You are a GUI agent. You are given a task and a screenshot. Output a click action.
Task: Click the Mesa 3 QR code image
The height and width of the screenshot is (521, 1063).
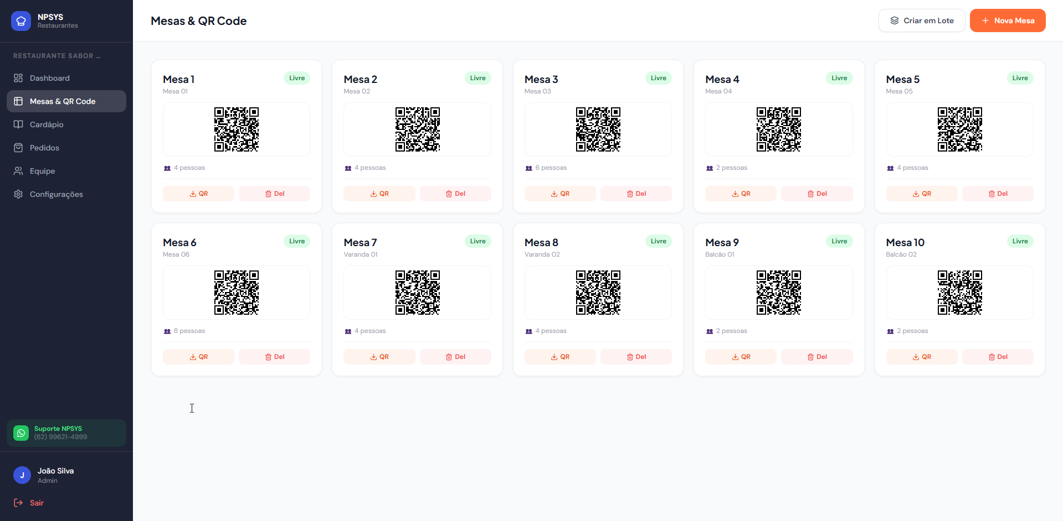point(598,129)
